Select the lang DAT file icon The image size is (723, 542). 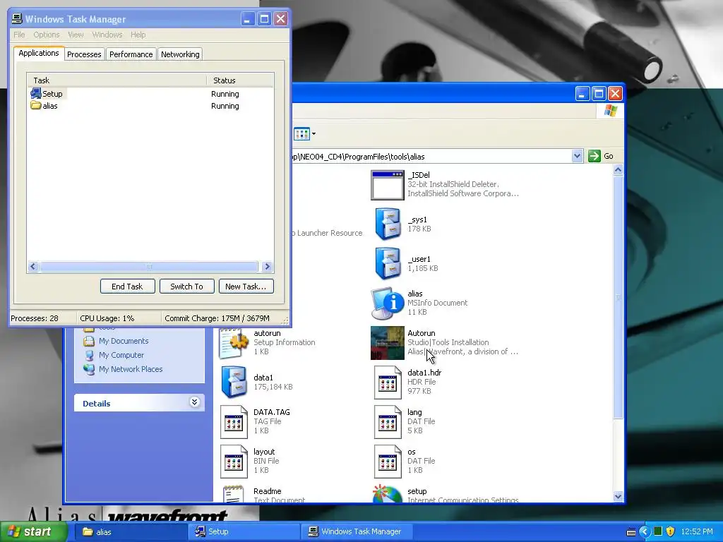(x=388, y=422)
